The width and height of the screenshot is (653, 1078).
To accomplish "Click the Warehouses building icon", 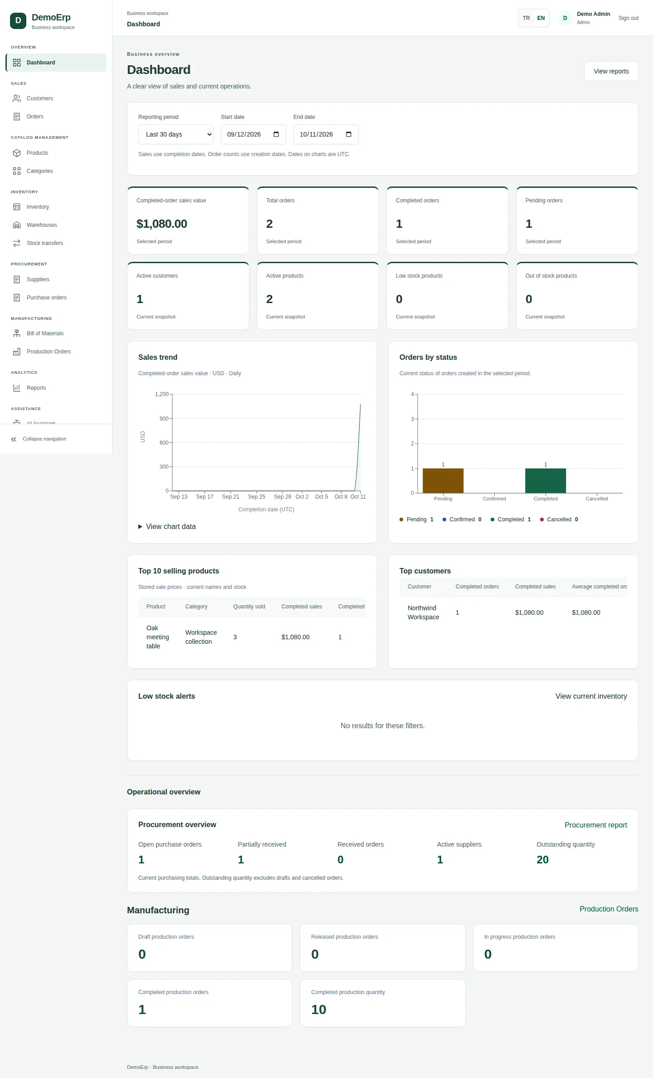I will [x=17, y=225].
